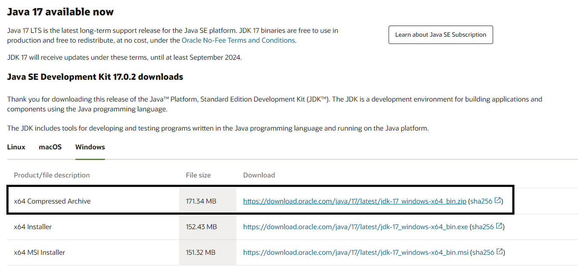Download the jdk-17 windows-x64 bin.msi installer
The width and height of the screenshot is (578, 268).
355,252
